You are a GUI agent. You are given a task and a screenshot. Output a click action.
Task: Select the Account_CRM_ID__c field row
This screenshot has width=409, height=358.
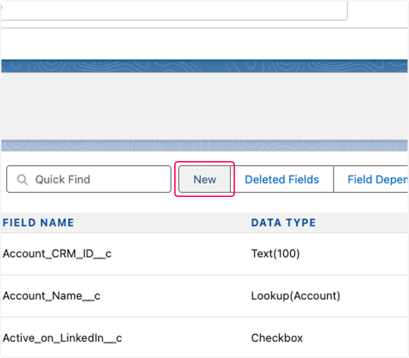click(204, 254)
